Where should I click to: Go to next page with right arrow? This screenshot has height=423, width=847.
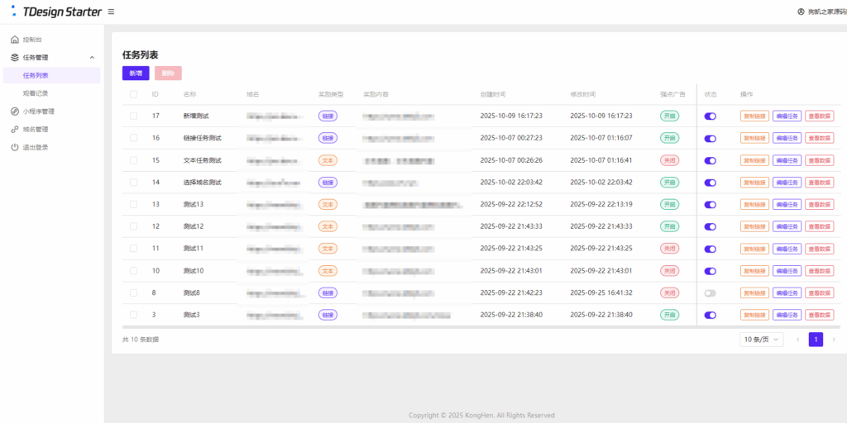(834, 340)
